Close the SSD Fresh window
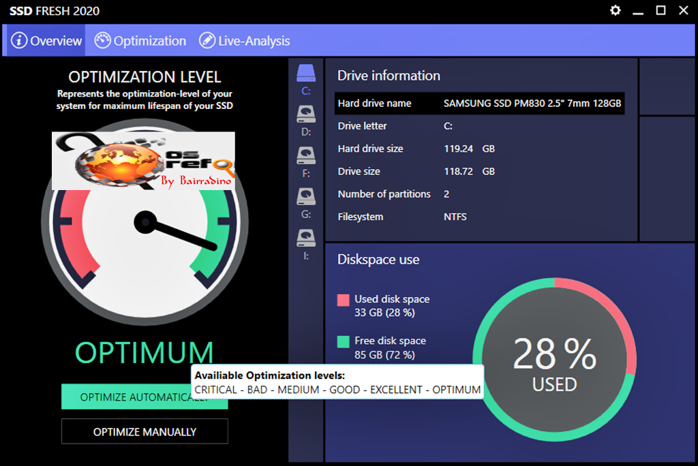Screen dimensions: 698x466 pyautogui.click(x=684, y=10)
